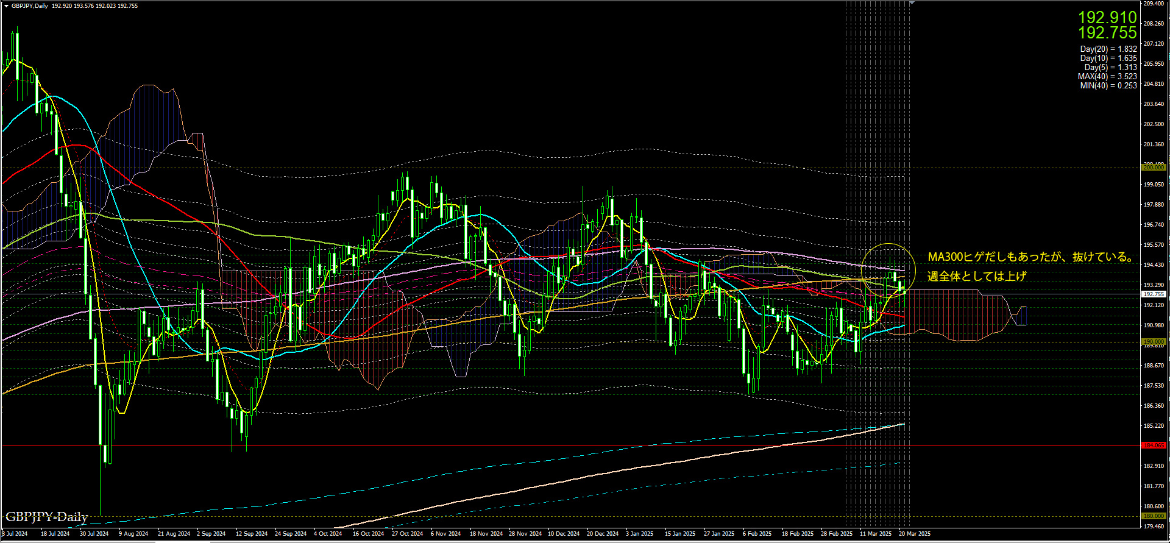Click the 209.400 value on price axis
The image size is (1170, 543).
pos(1154,4)
